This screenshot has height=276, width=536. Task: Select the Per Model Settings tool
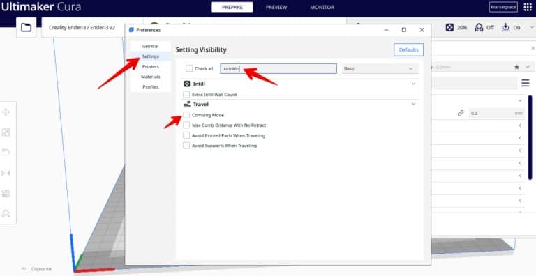(6, 193)
